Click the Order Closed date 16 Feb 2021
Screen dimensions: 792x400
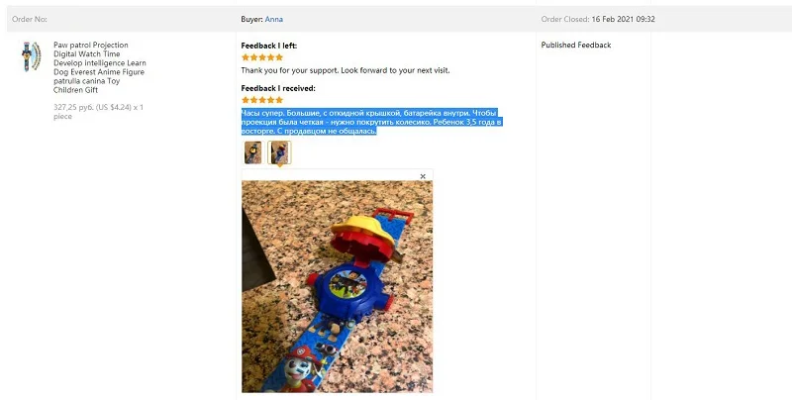(x=624, y=19)
